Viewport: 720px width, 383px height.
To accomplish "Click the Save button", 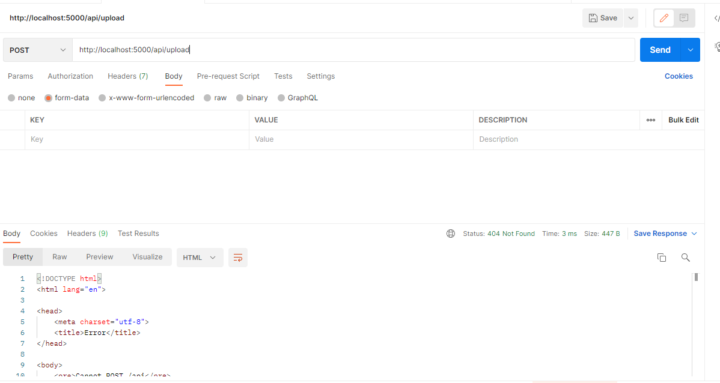I will click(x=603, y=18).
